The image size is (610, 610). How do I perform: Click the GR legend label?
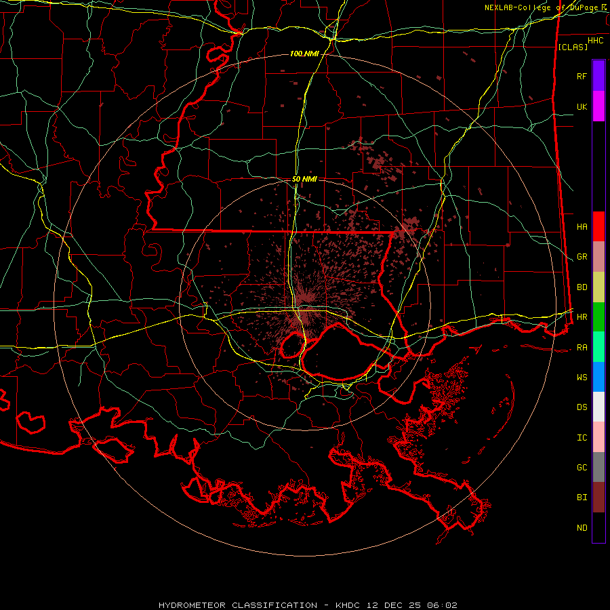point(582,257)
